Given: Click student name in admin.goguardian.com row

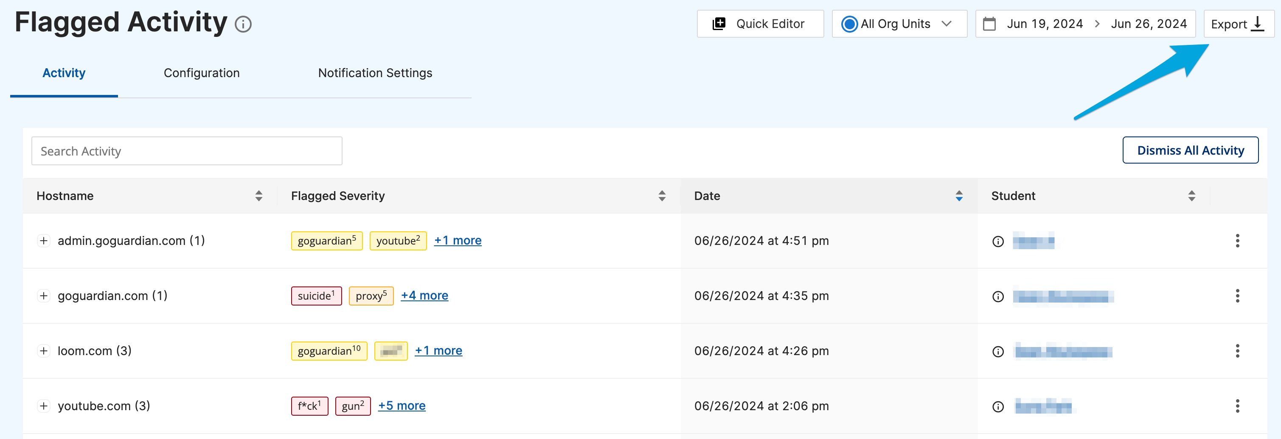Looking at the screenshot, I should 1034,241.
